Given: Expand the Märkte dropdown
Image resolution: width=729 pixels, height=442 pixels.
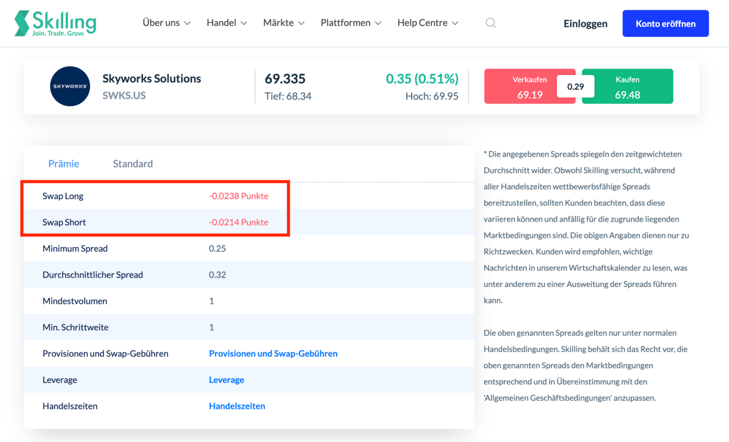Looking at the screenshot, I should [x=283, y=23].
